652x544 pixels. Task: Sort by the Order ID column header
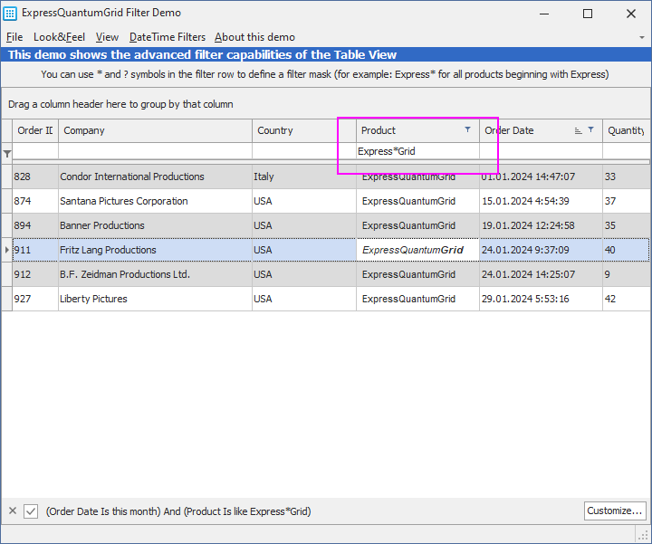35,130
